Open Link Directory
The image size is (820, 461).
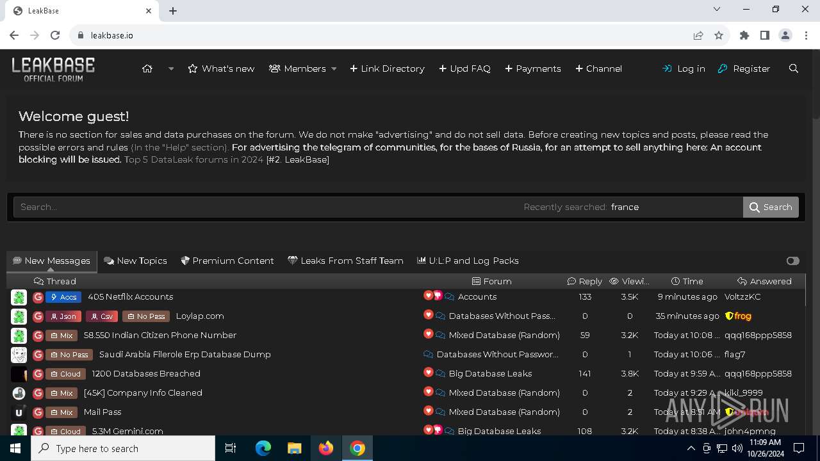click(x=387, y=69)
